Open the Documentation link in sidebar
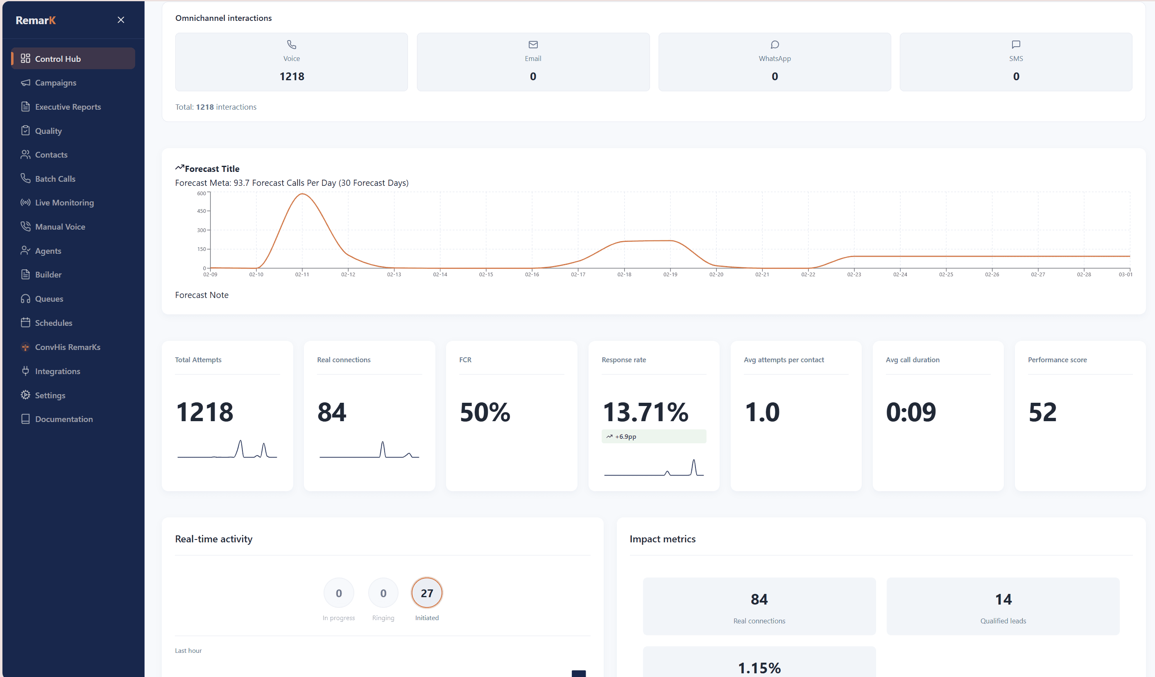Image resolution: width=1155 pixels, height=677 pixels. (63, 419)
